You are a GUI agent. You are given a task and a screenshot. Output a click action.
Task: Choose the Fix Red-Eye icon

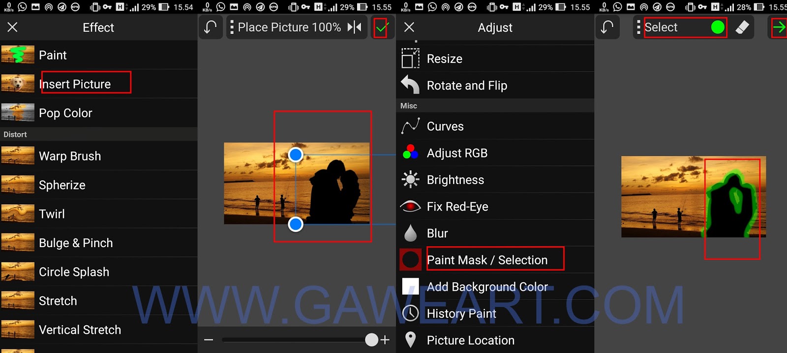click(x=410, y=206)
